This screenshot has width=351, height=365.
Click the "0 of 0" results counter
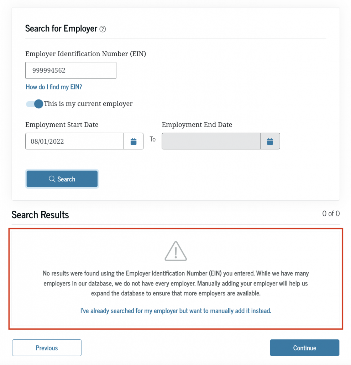331,214
